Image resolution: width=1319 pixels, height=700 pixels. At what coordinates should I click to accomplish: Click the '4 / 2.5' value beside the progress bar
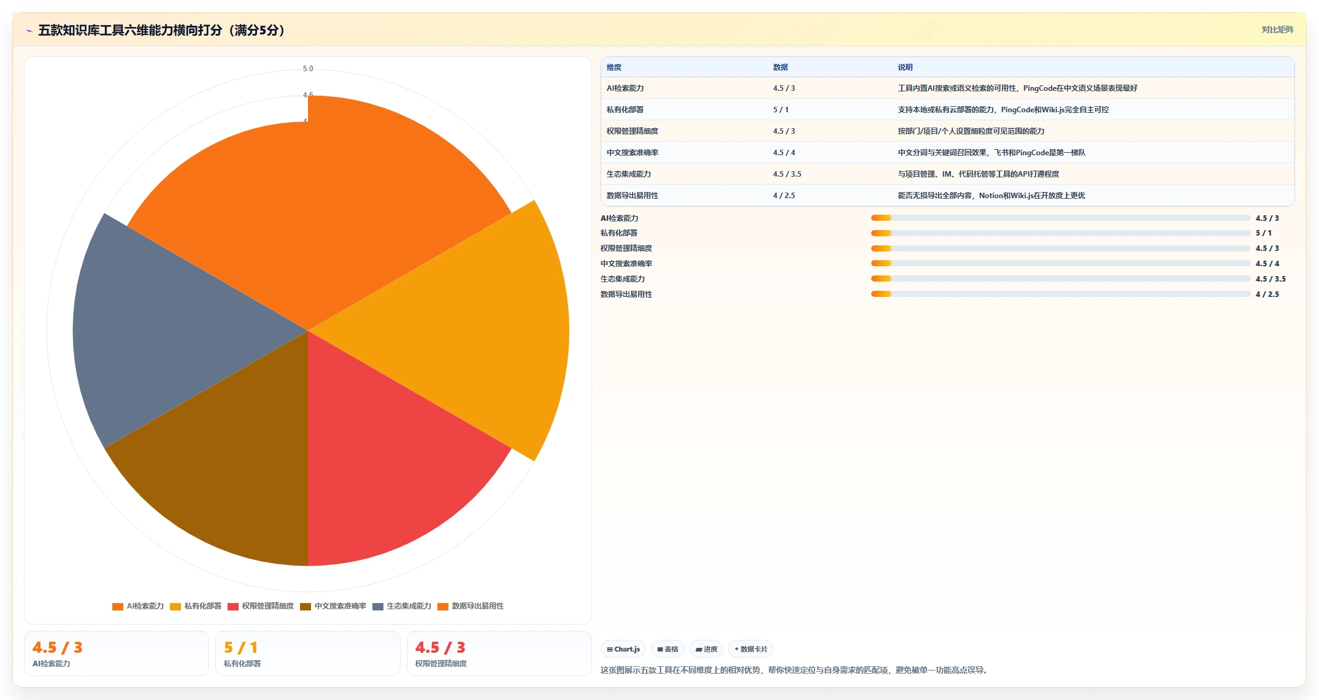click(1267, 294)
